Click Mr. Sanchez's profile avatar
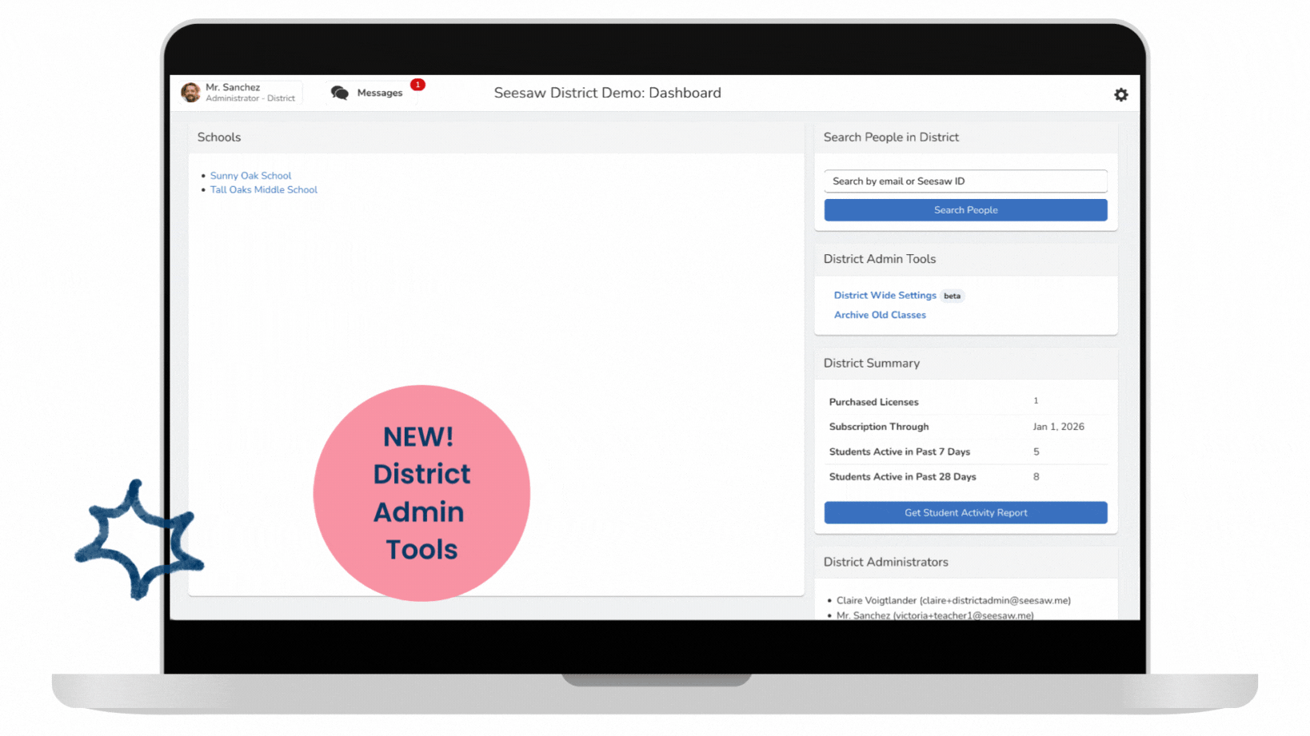 point(190,92)
